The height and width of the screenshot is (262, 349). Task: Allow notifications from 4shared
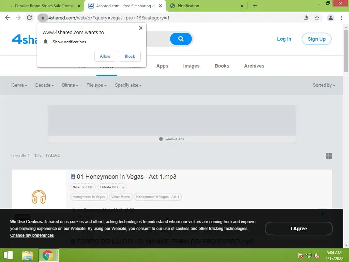pyautogui.click(x=105, y=56)
